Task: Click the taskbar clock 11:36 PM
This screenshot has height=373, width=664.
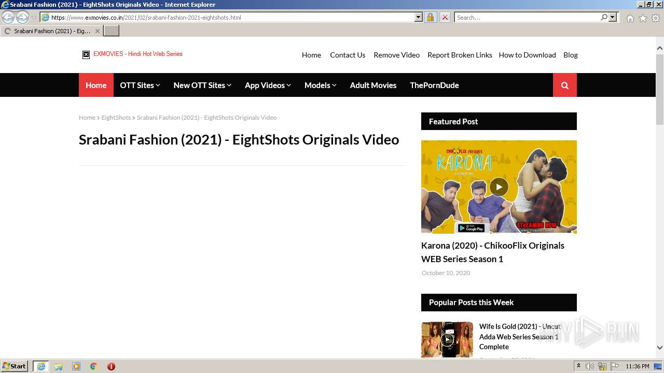Action: [638, 366]
